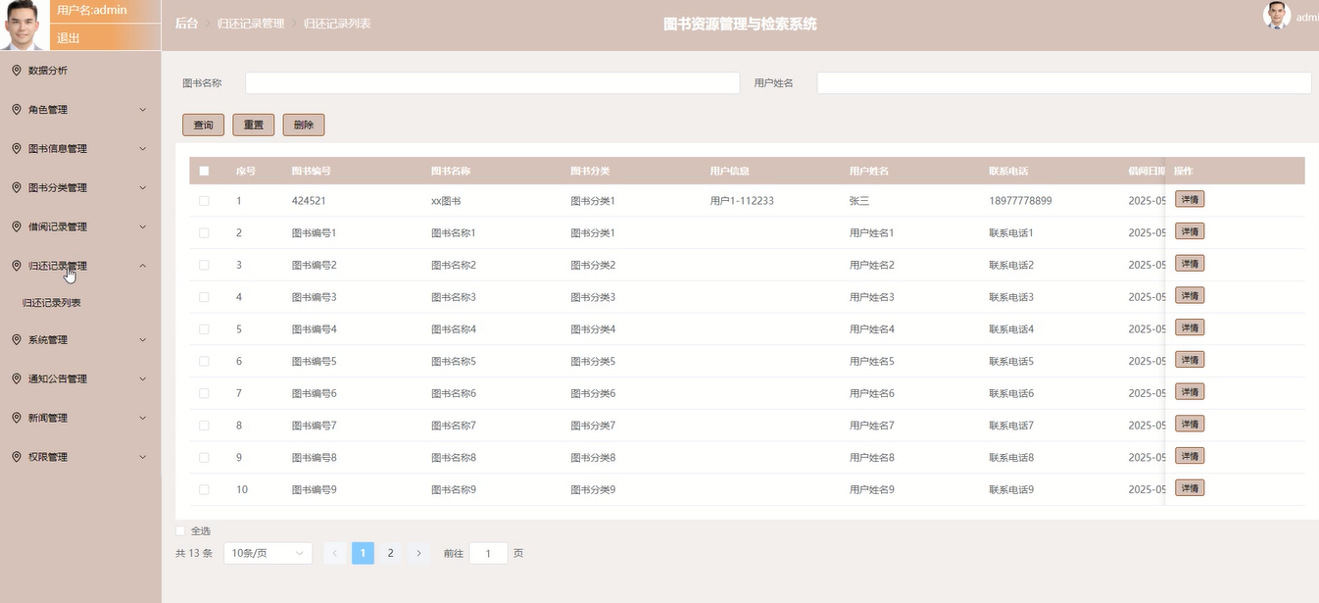1319x603 pixels.
Task: Check the checkbox for row 图书编号4
Action: coord(204,329)
